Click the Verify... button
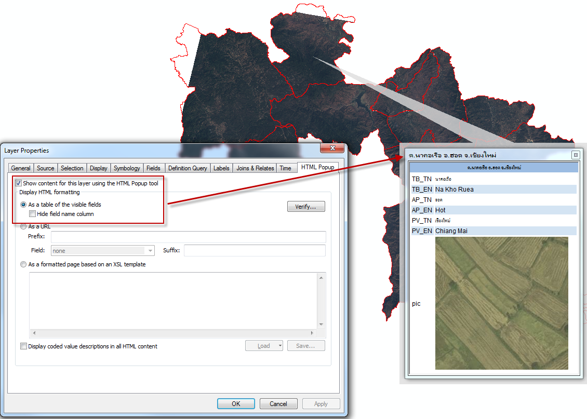The height and width of the screenshot is (419, 587). tap(306, 207)
